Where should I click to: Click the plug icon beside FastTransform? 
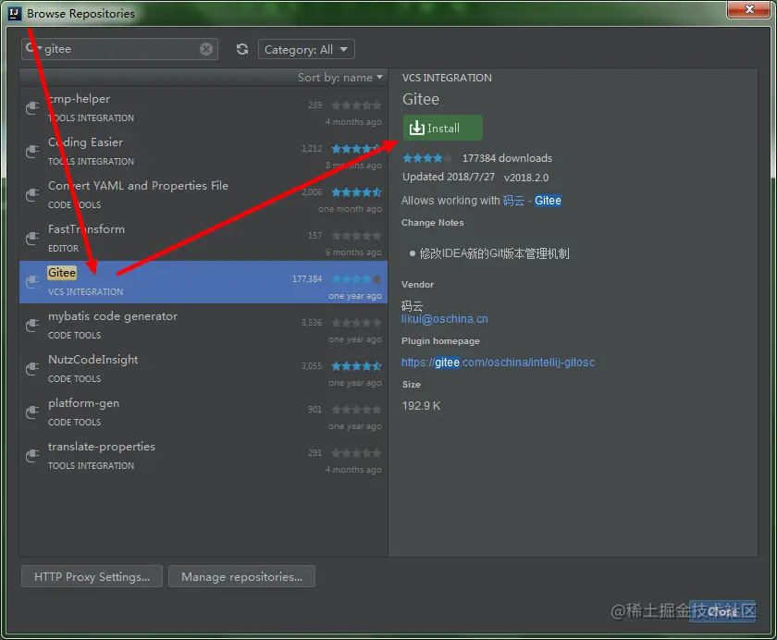pyautogui.click(x=32, y=239)
